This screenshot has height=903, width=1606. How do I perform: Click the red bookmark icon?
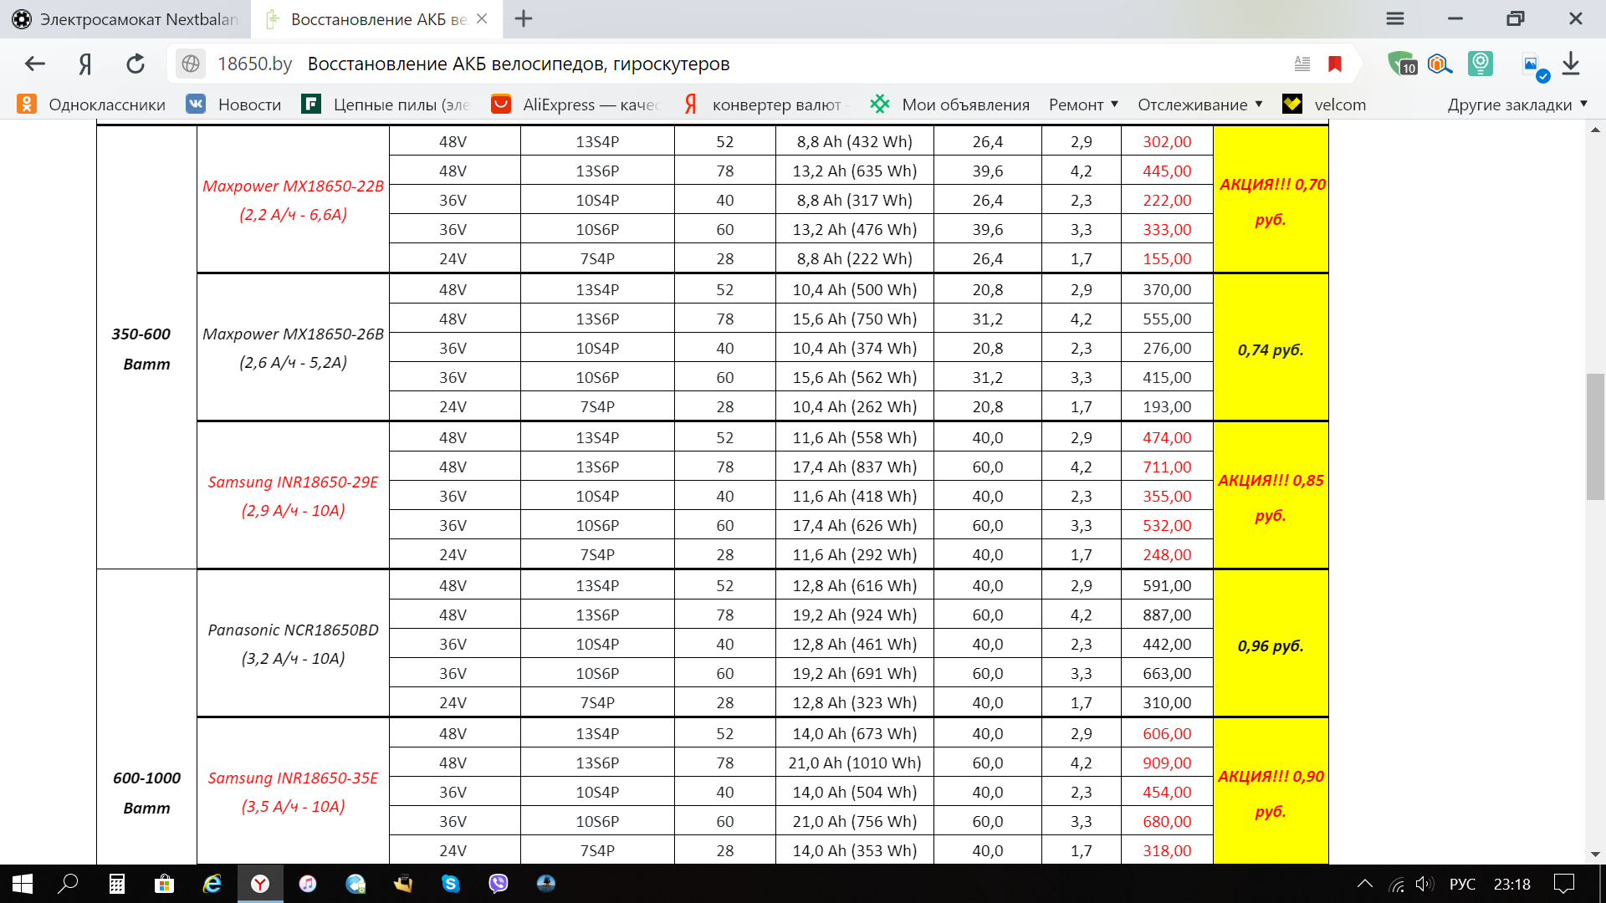tap(1335, 64)
